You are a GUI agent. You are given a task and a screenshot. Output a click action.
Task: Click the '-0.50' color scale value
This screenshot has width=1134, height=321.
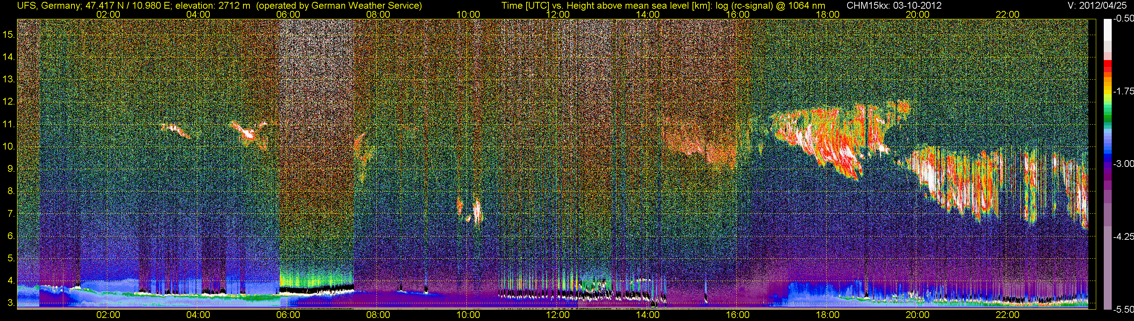click(1123, 19)
